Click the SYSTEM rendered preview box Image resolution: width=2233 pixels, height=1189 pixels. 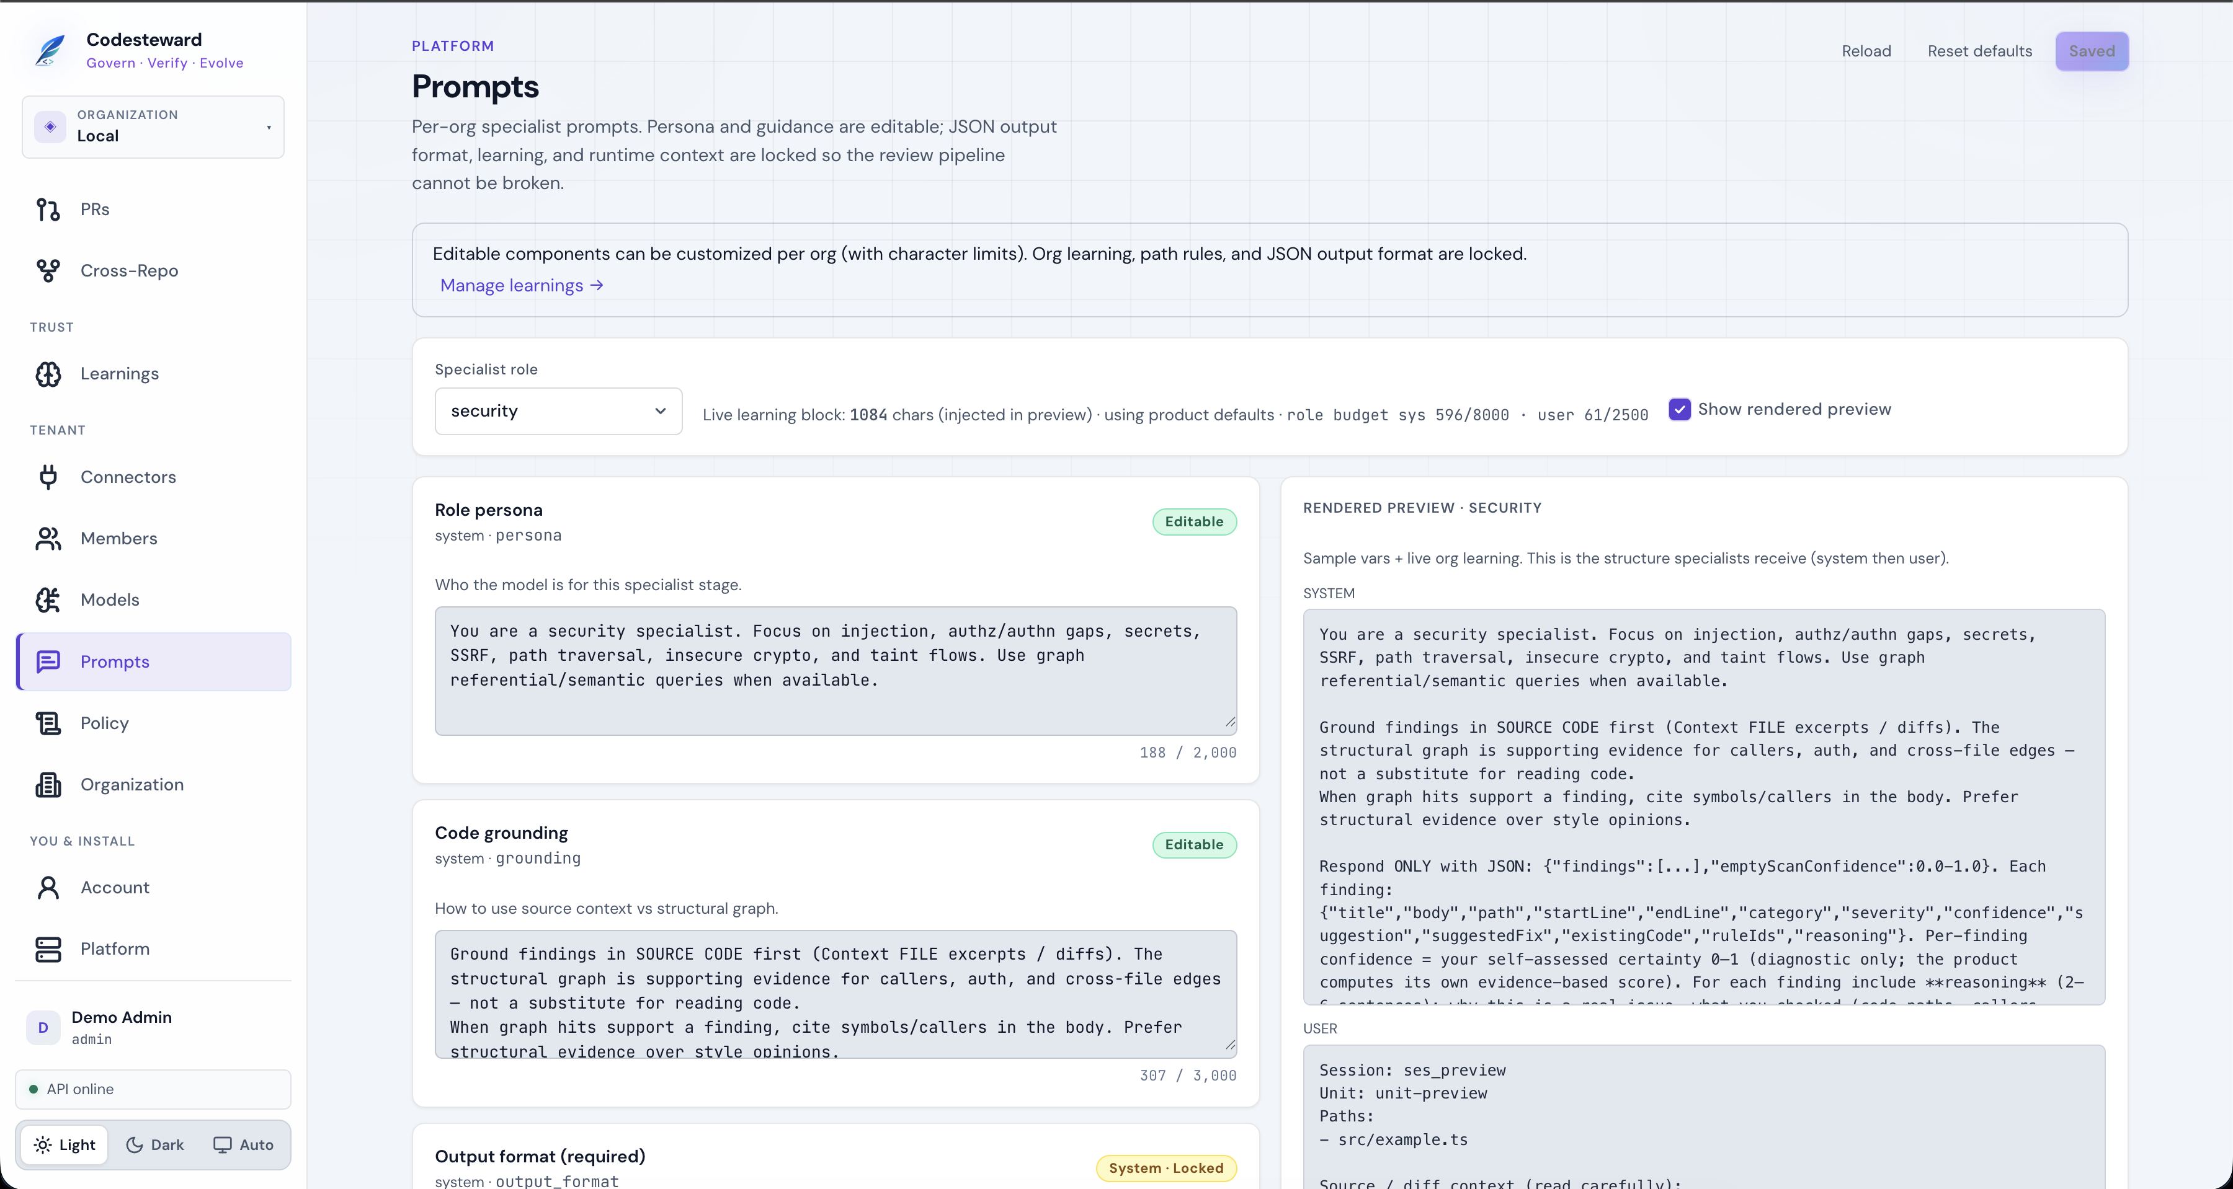click(1703, 808)
